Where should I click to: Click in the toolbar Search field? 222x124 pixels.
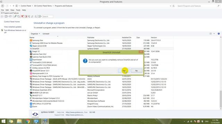point(48,17)
